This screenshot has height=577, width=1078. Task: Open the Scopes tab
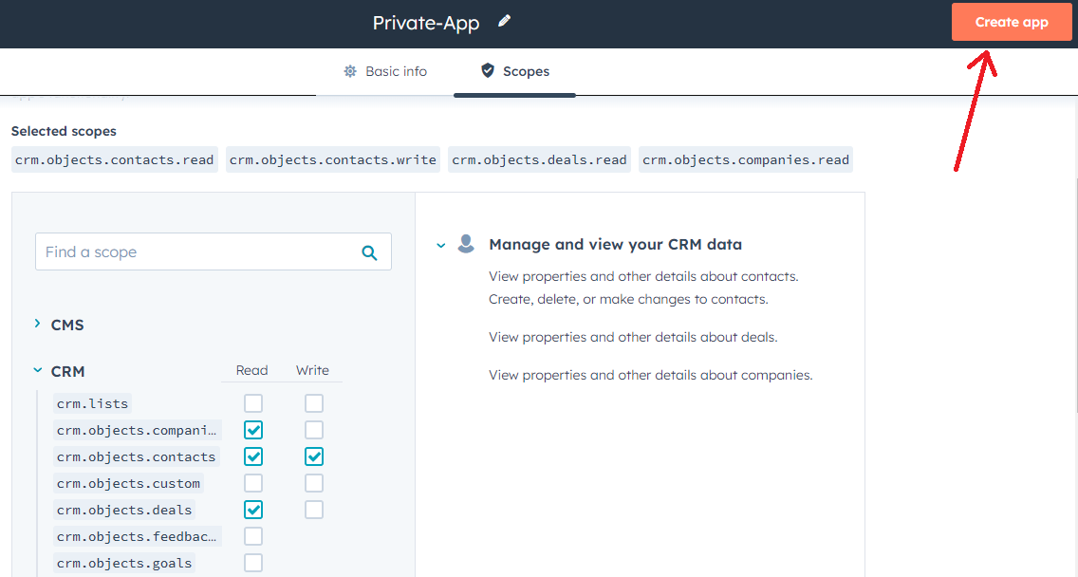pyautogui.click(x=514, y=71)
